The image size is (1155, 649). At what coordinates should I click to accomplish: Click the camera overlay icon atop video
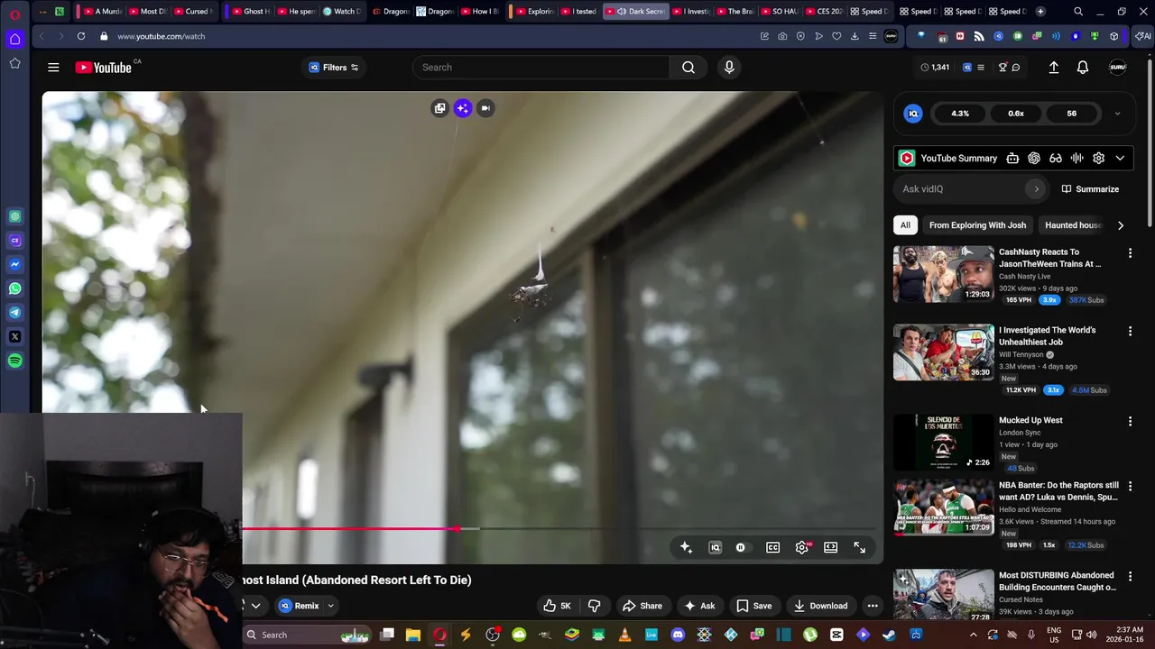click(485, 108)
